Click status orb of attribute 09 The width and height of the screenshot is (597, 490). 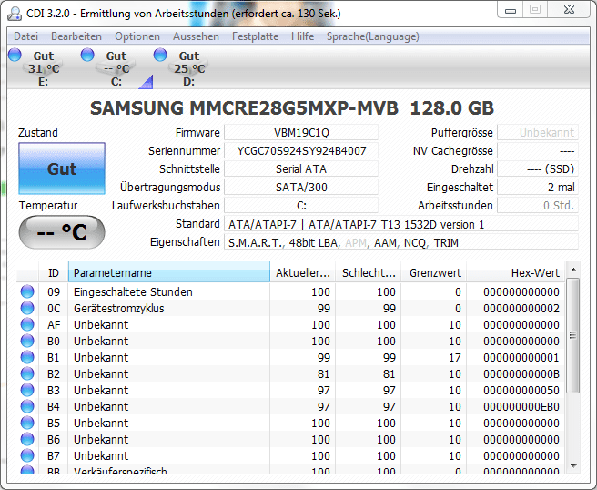tap(27, 291)
